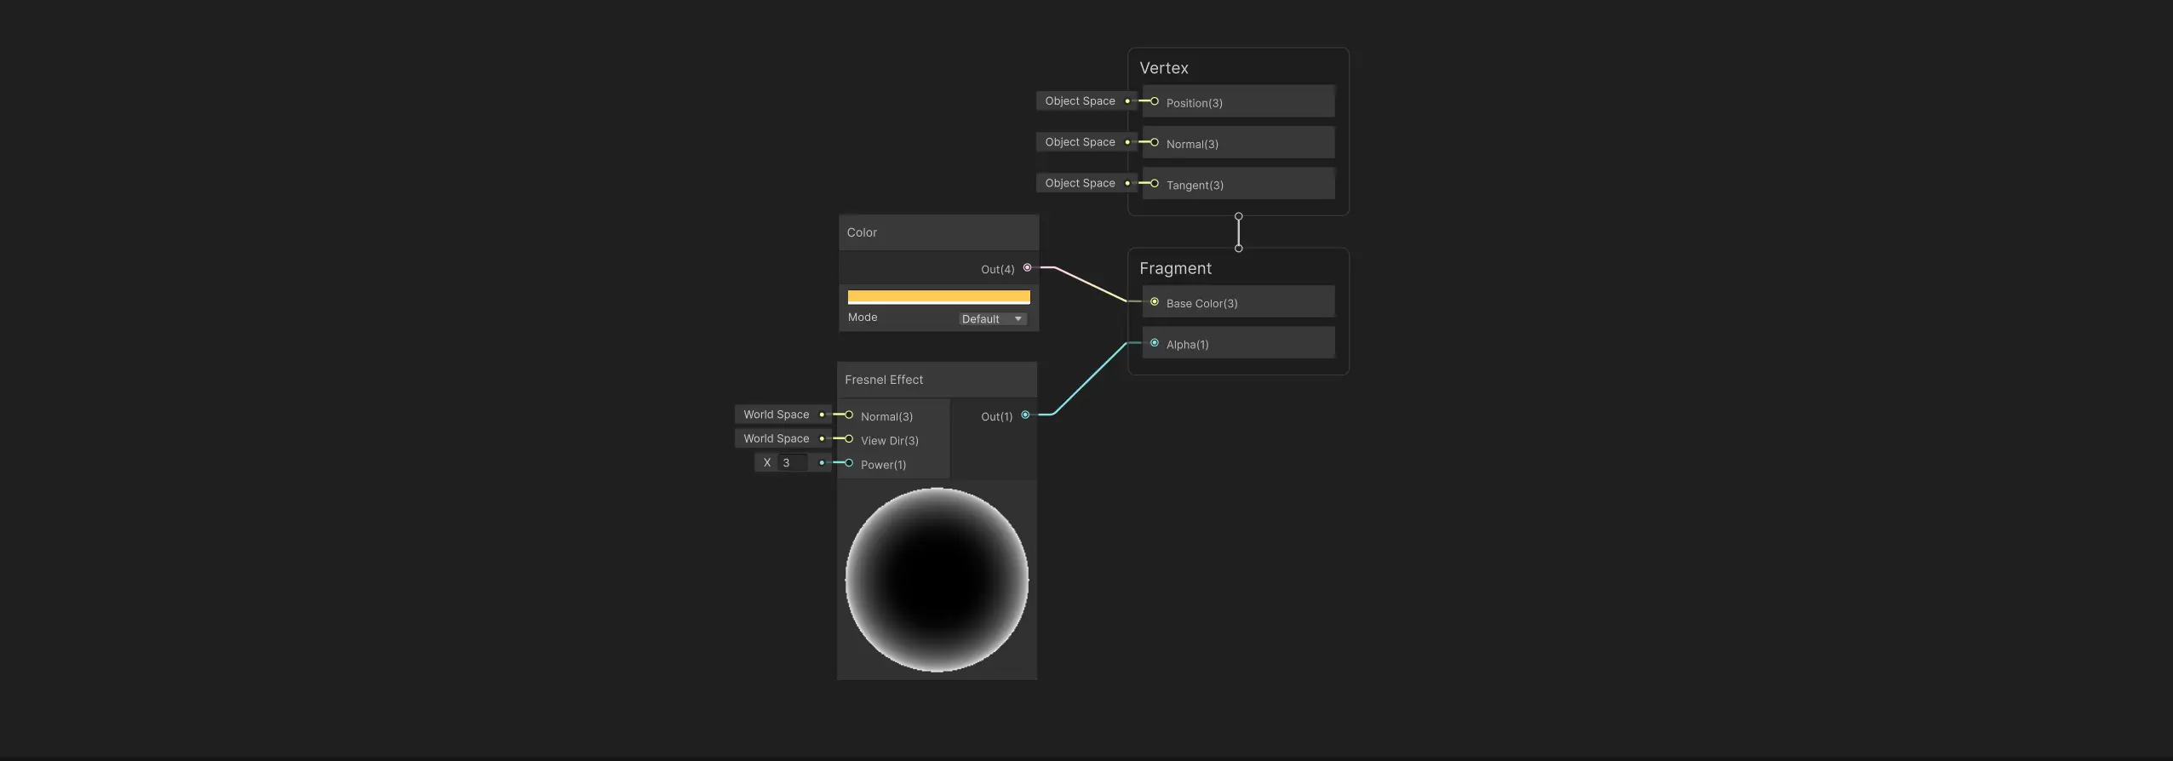The height and width of the screenshot is (761, 2173).
Task: Click the Fresnel Normal(3) input port
Action: coord(849,415)
